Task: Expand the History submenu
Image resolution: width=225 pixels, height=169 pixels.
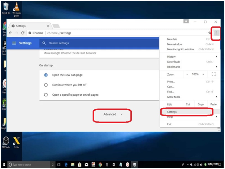Action: (190, 57)
